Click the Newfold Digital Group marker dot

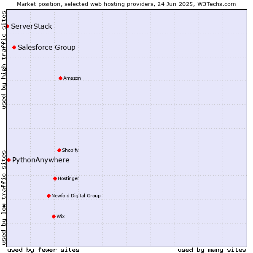(x=49, y=196)
